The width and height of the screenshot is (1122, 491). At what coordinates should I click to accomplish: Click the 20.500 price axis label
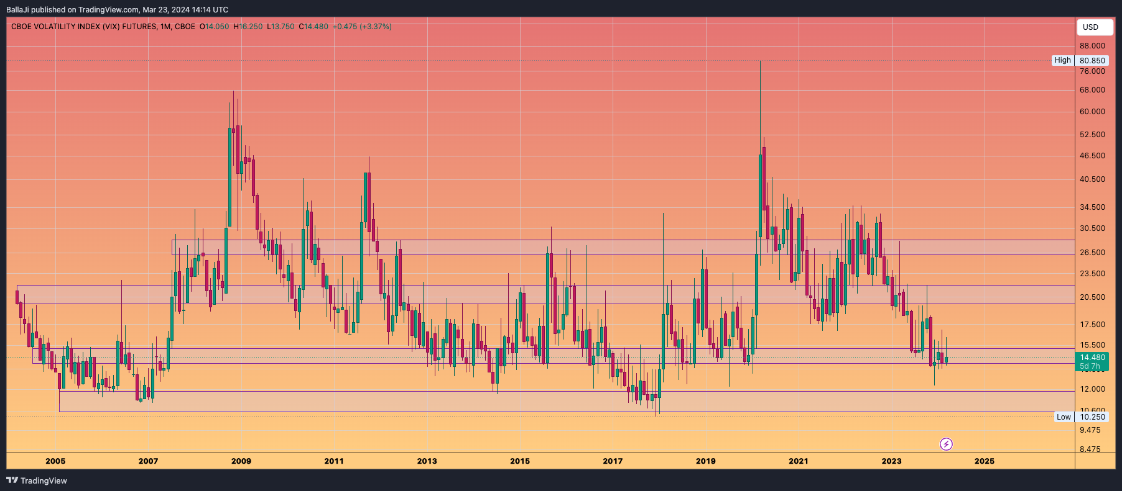click(x=1092, y=297)
